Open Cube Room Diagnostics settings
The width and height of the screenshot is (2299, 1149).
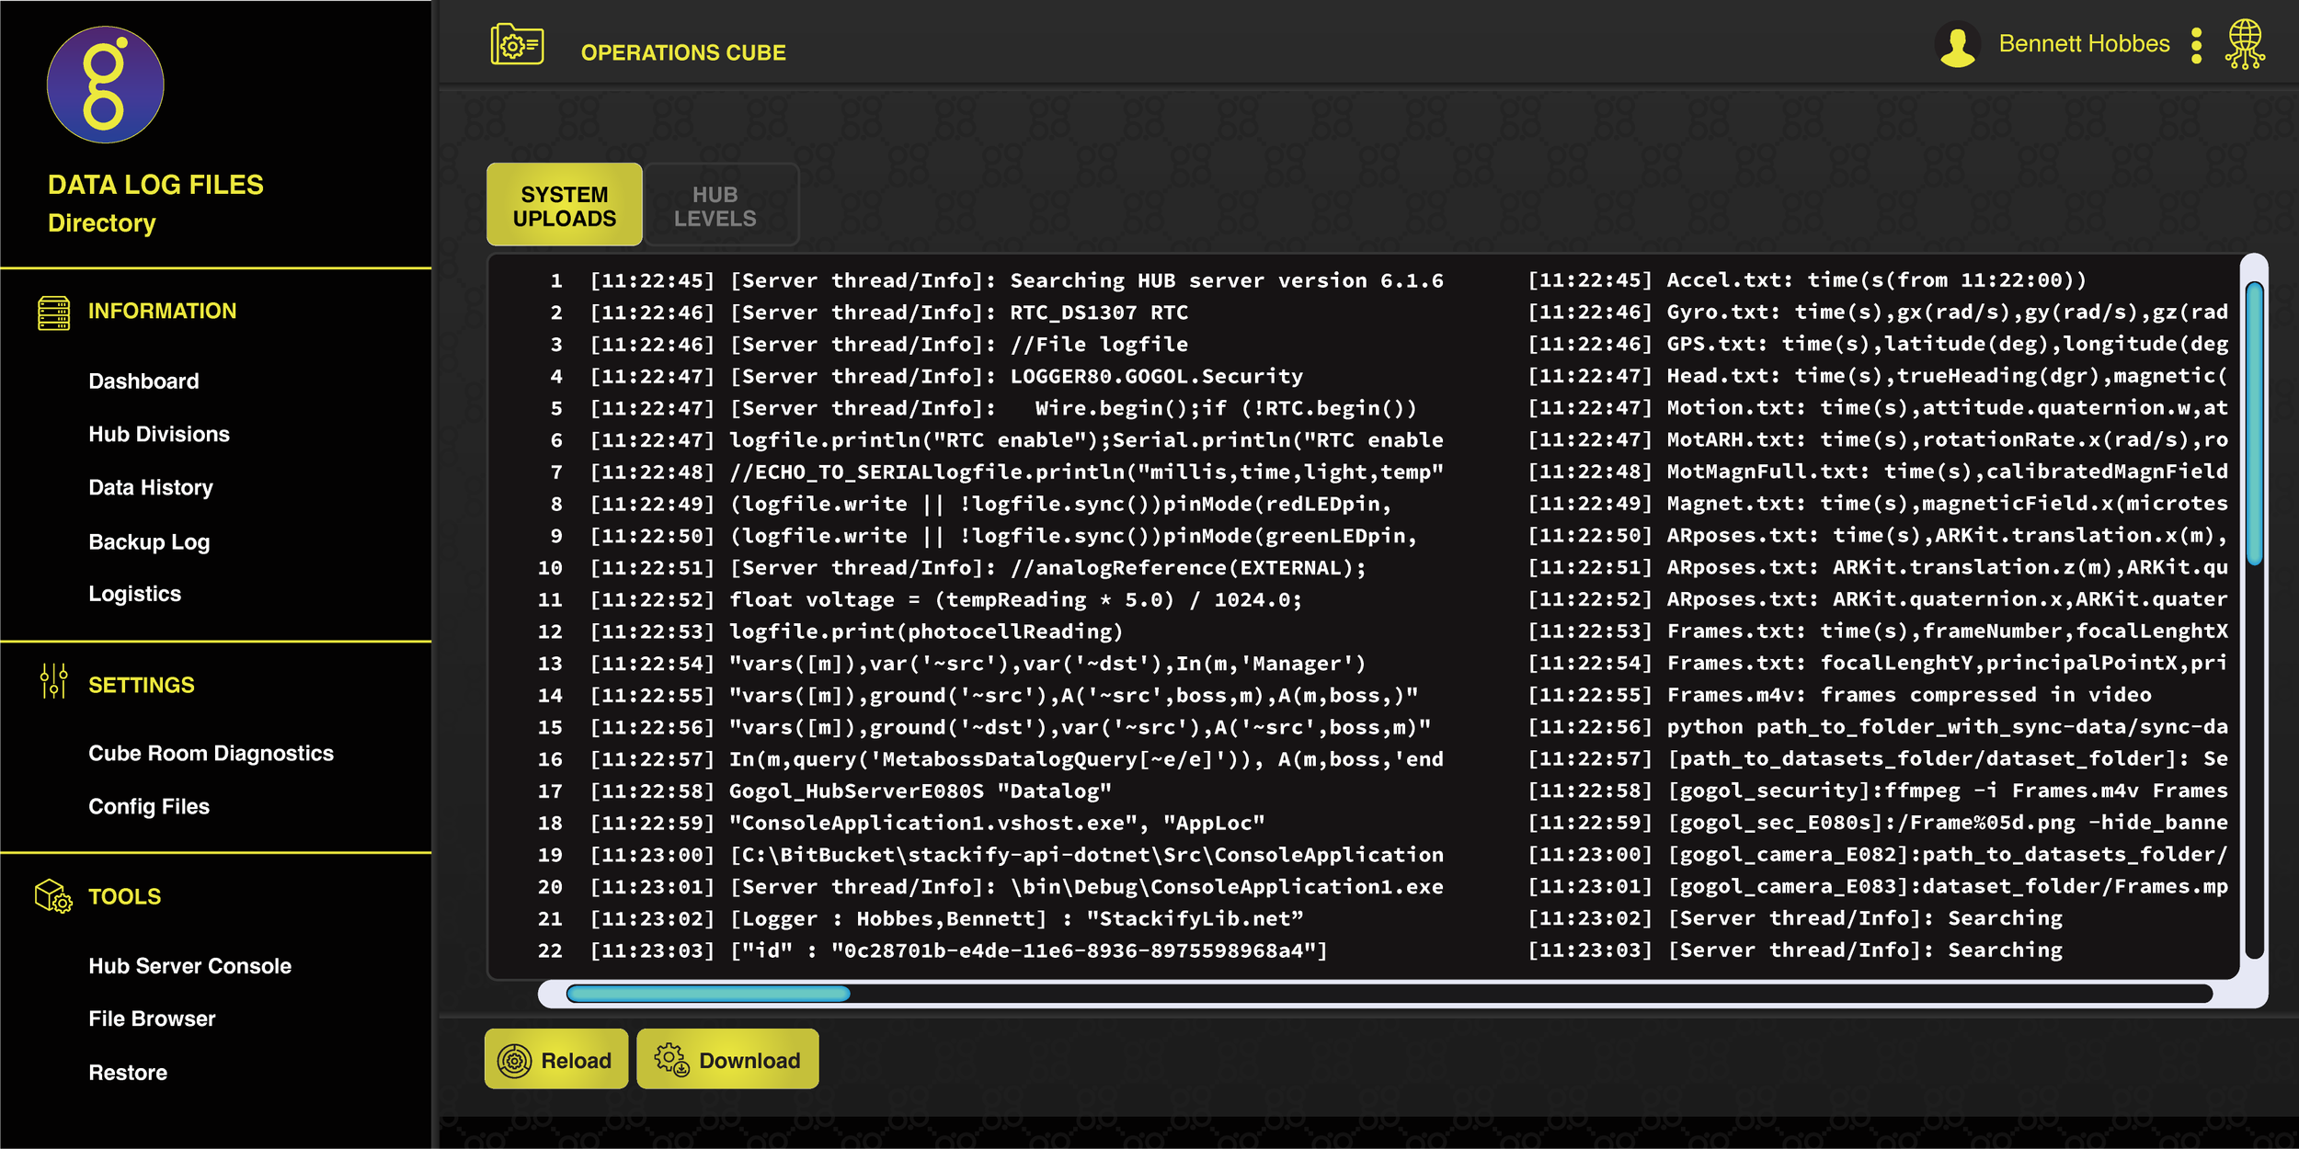211,753
